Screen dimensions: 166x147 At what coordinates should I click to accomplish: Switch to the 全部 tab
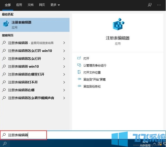(x=7, y=5)
